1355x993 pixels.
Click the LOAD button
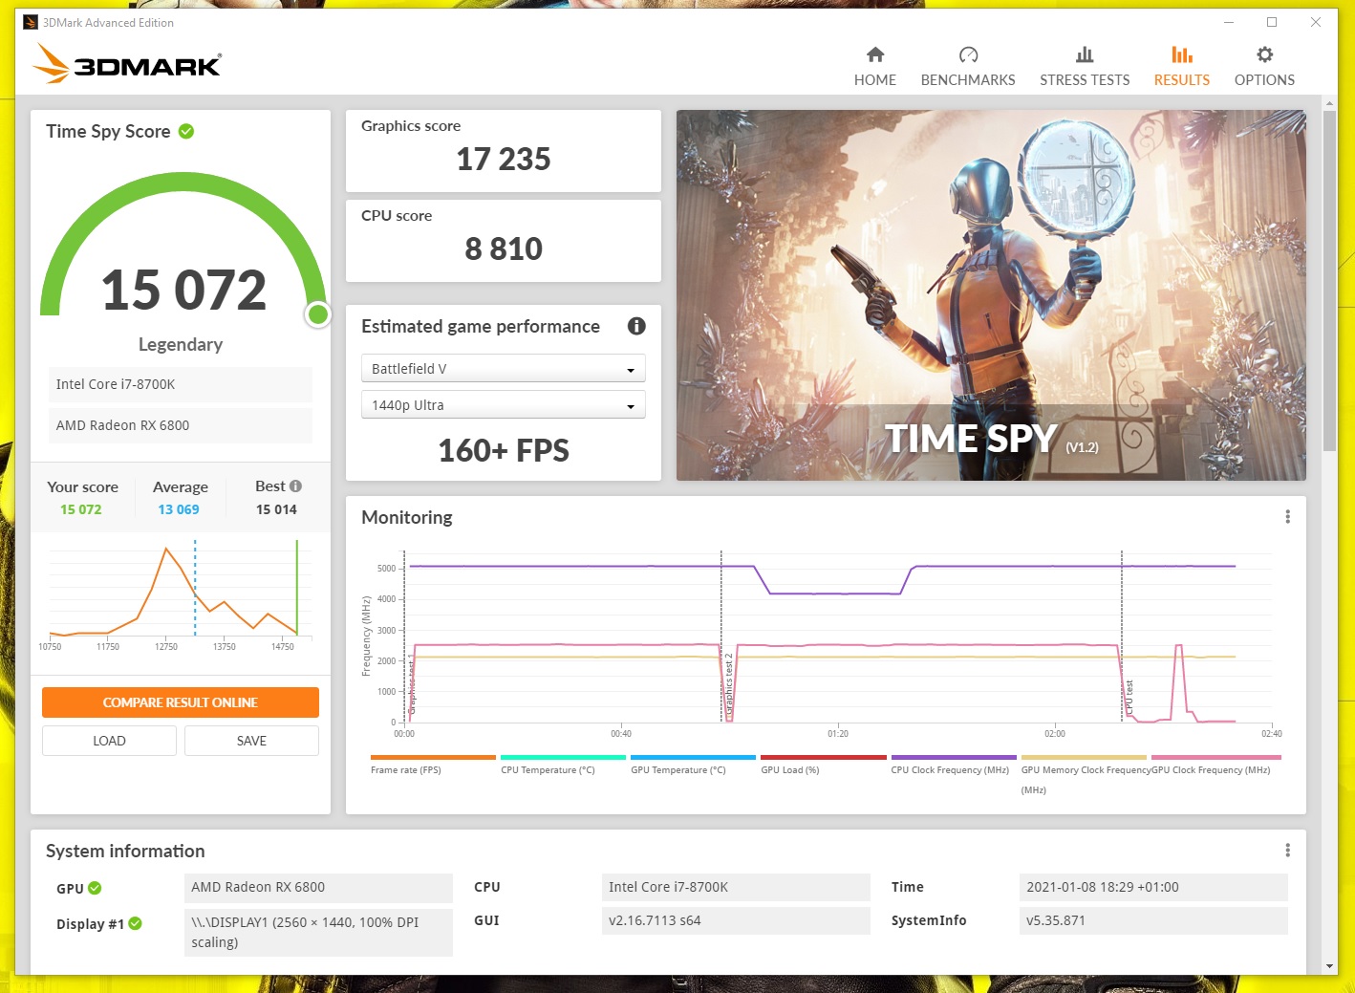tap(109, 741)
